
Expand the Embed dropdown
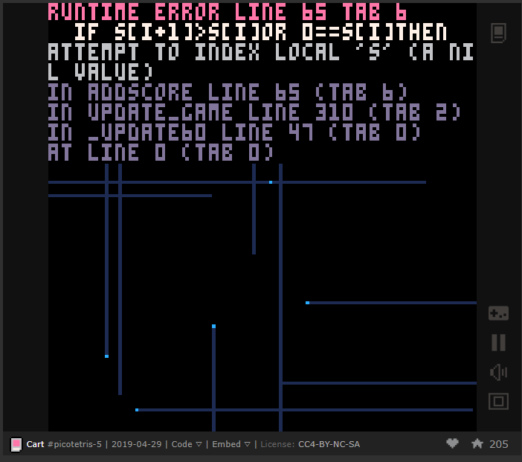click(x=231, y=444)
